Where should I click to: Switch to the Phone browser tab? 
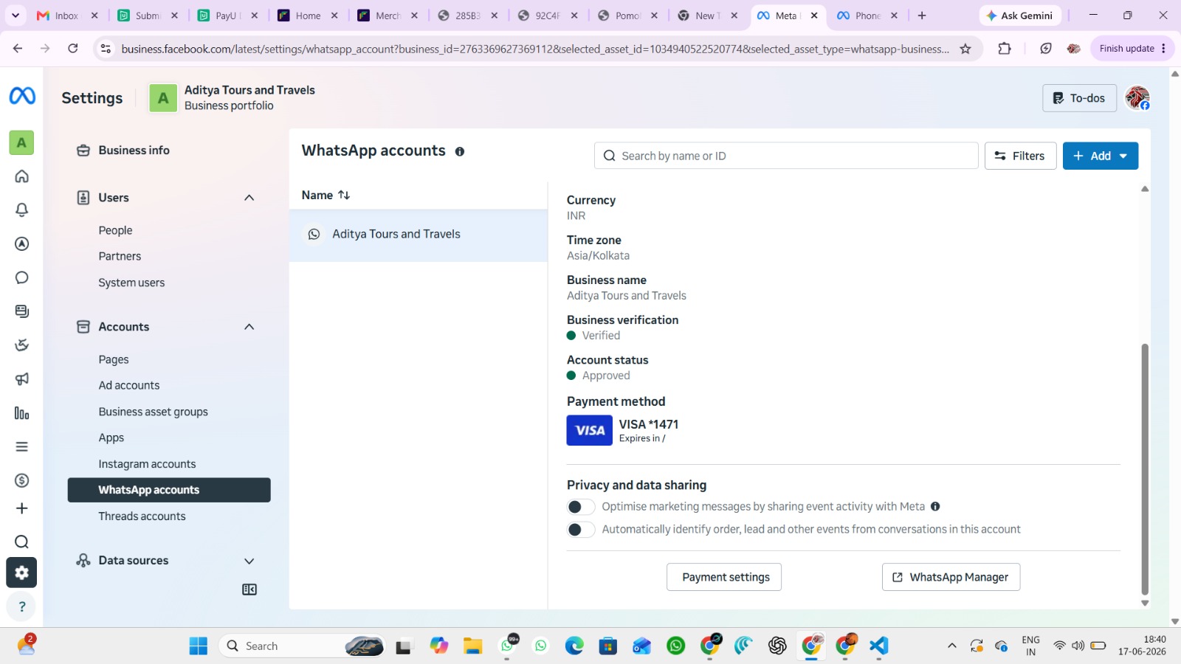pos(868,15)
